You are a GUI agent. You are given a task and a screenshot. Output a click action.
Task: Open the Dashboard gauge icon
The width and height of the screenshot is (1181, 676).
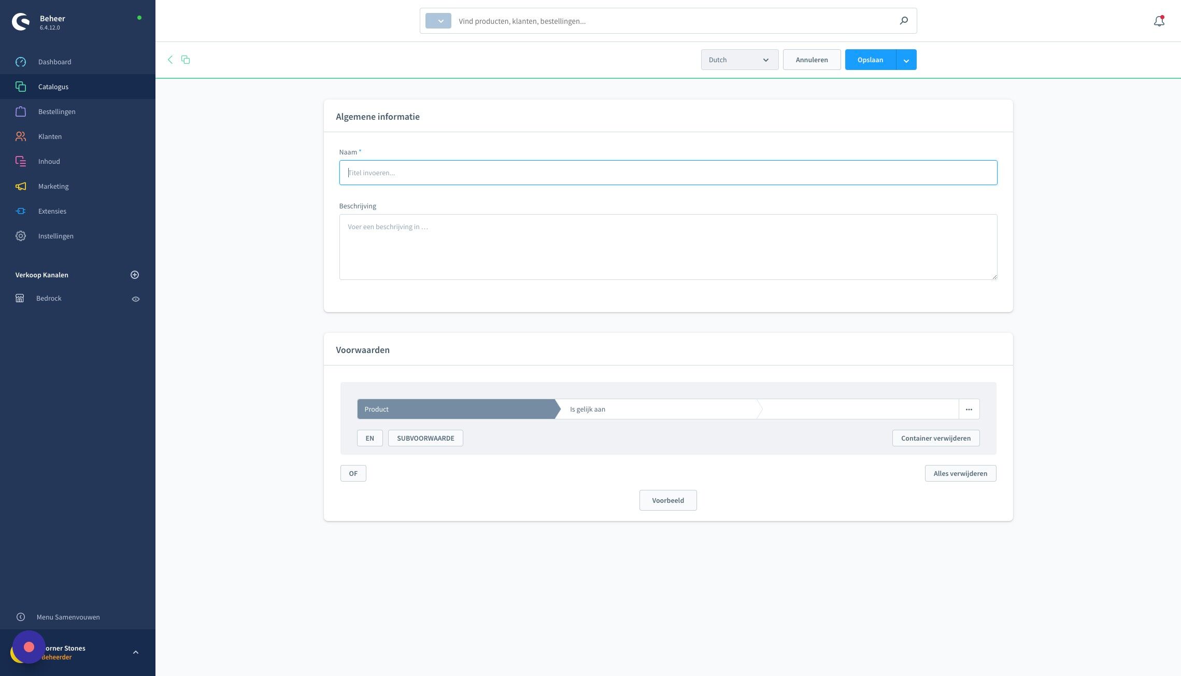(21, 62)
